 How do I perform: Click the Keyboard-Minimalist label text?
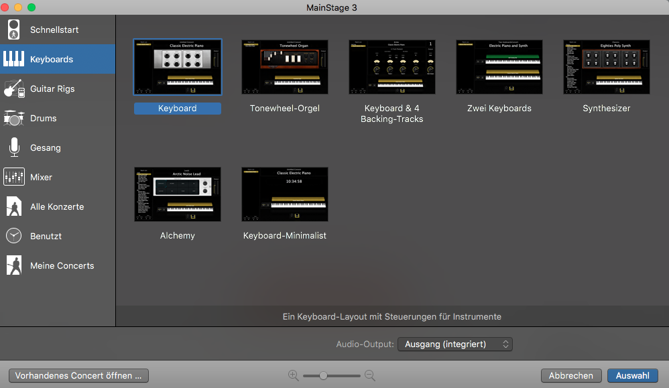tap(285, 235)
